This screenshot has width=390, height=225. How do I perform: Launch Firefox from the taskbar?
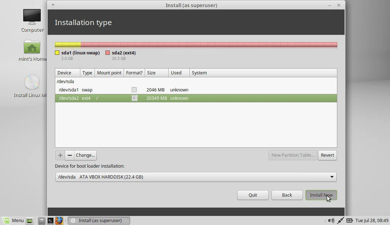pyautogui.click(x=59, y=220)
